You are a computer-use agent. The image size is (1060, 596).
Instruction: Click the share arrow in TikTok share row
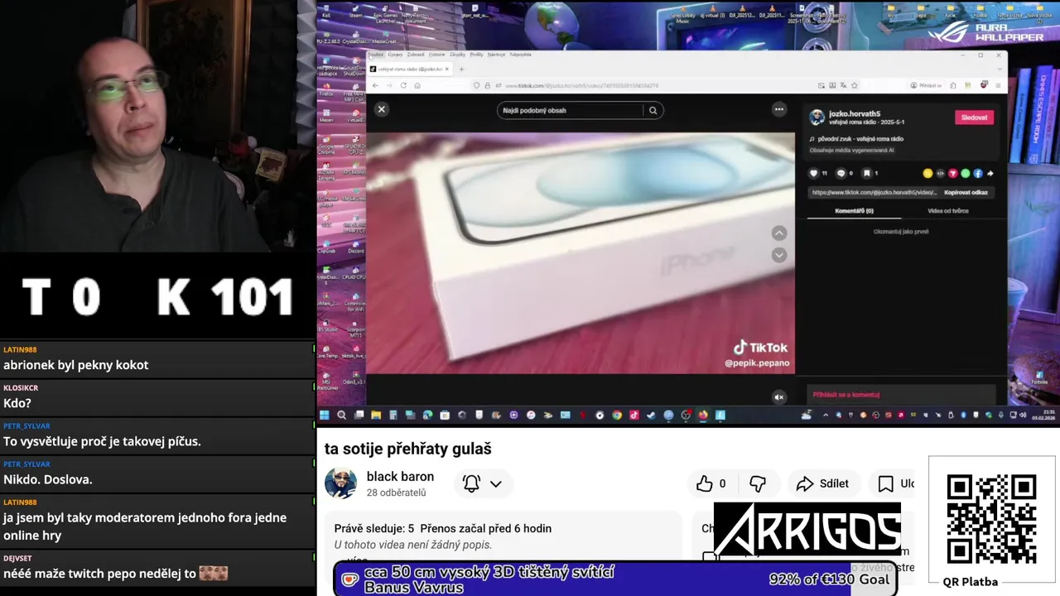(x=990, y=173)
